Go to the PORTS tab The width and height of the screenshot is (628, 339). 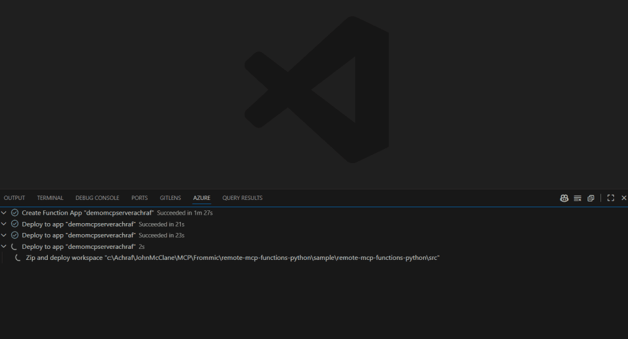click(139, 198)
